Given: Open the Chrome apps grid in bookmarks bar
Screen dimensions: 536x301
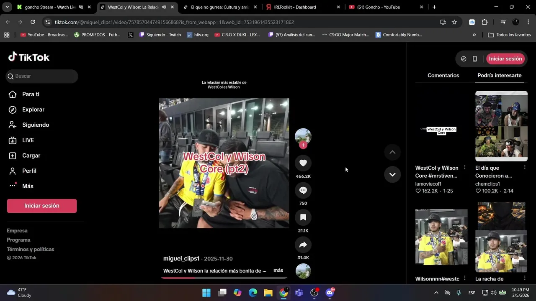Looking at the screenshot, I should 7,35.
